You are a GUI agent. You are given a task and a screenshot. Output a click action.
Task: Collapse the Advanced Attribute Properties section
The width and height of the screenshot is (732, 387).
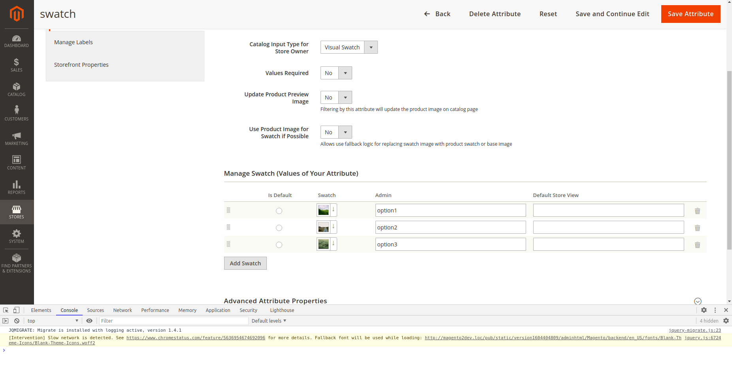point(698,301)
